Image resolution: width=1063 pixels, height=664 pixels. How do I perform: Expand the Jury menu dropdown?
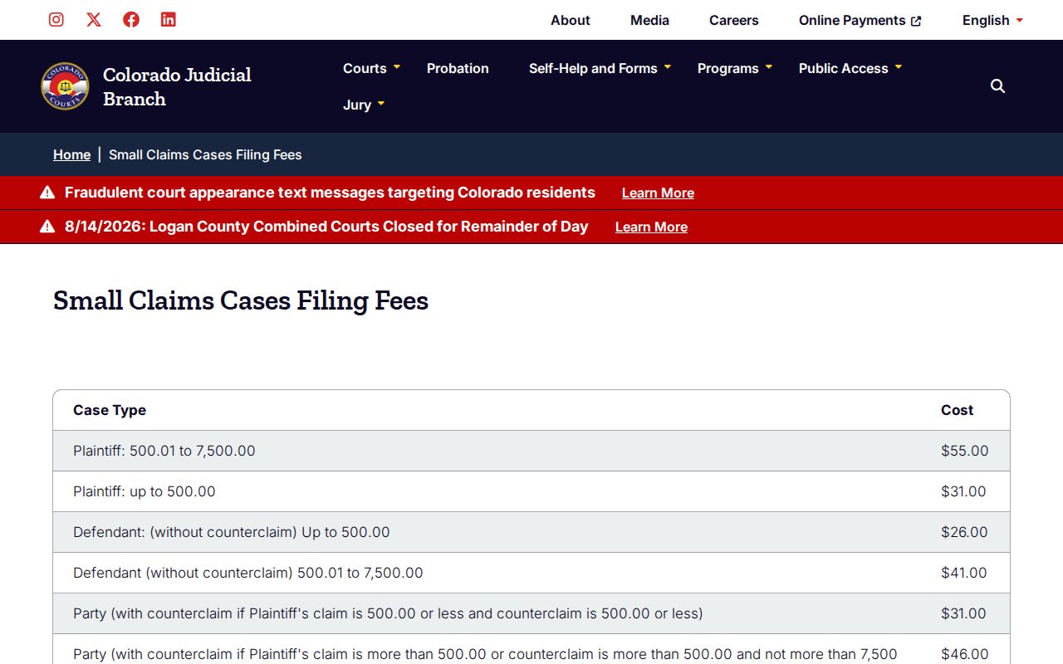pos(381,104)
